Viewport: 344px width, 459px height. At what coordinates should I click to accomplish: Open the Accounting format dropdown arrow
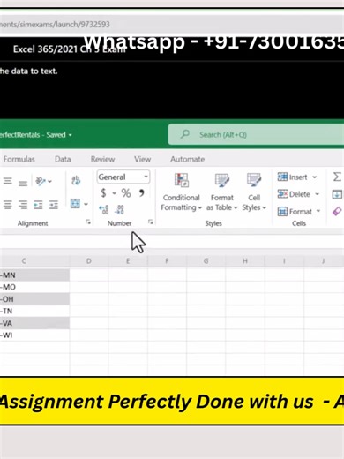click(114, 193)
